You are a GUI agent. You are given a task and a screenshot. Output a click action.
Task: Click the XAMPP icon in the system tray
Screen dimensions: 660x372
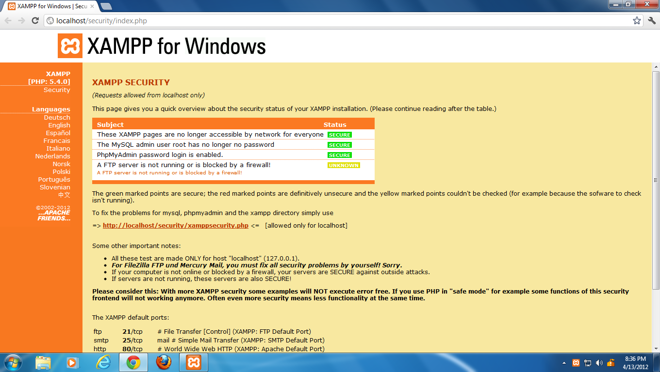tap(576, 363)
